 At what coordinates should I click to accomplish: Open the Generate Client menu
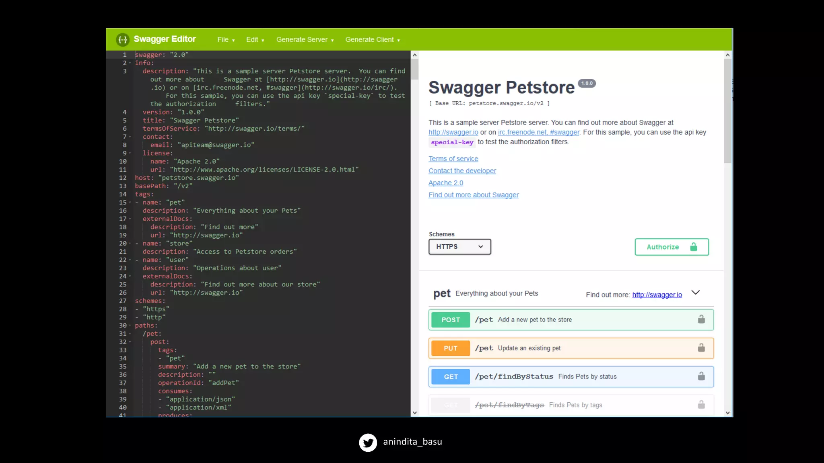point(372,40)
